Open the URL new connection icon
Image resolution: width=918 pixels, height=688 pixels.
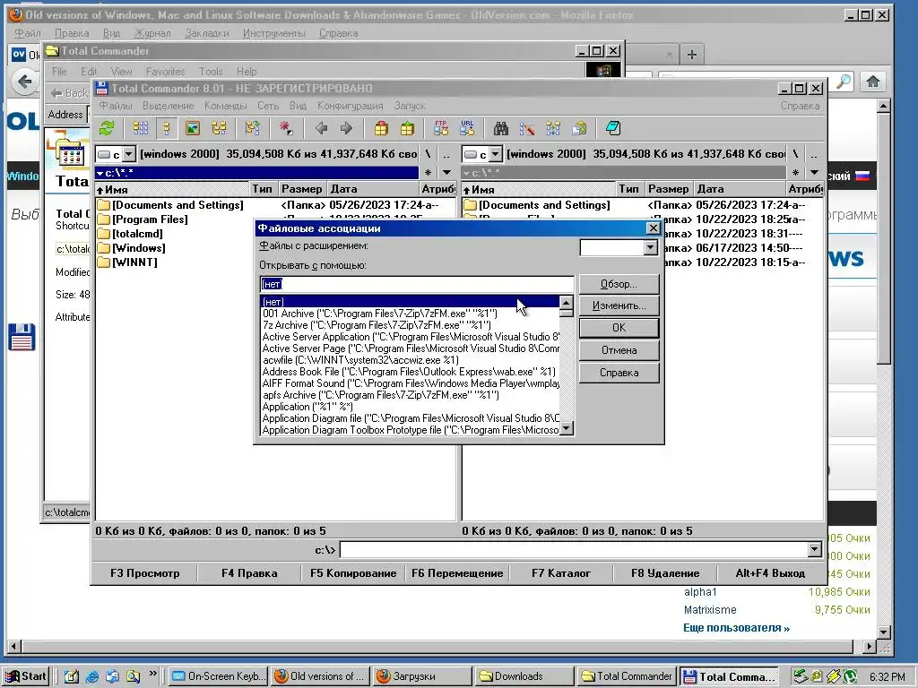467,128
